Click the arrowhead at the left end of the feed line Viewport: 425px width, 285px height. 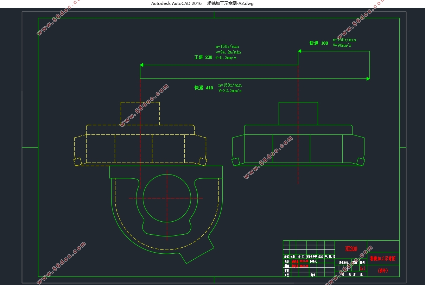[x=141, y=65]
